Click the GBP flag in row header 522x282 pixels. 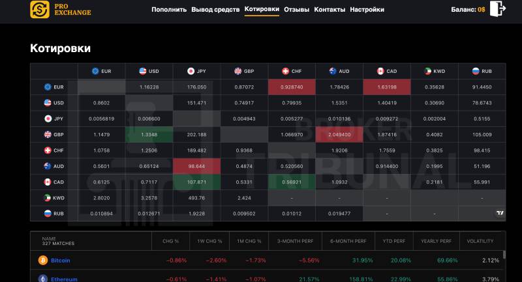[48, 134]
